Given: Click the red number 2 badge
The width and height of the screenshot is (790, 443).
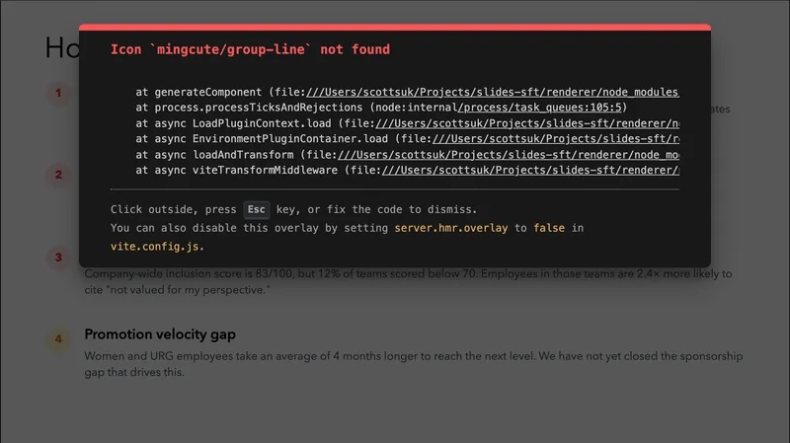Looking at the screenshot, I should click(58, 175).
